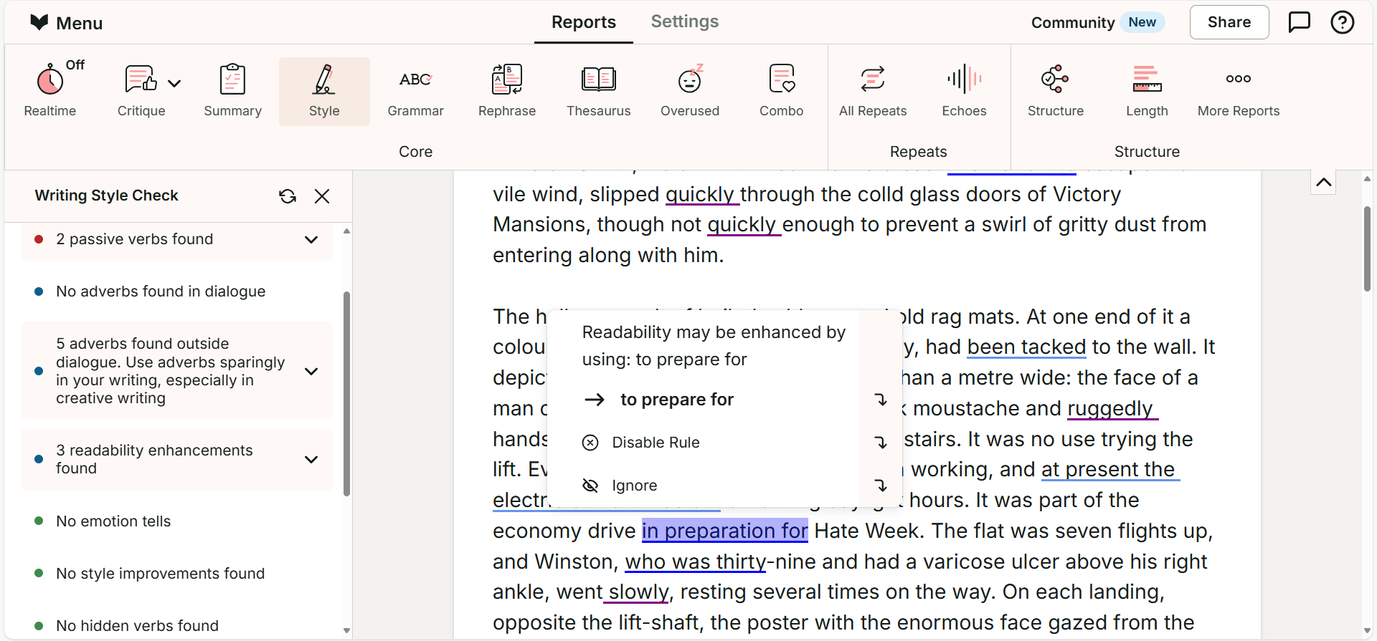Open the Critique report
Image resolution: width=1377 pixels, height=641 pixels.
[141, 91]
